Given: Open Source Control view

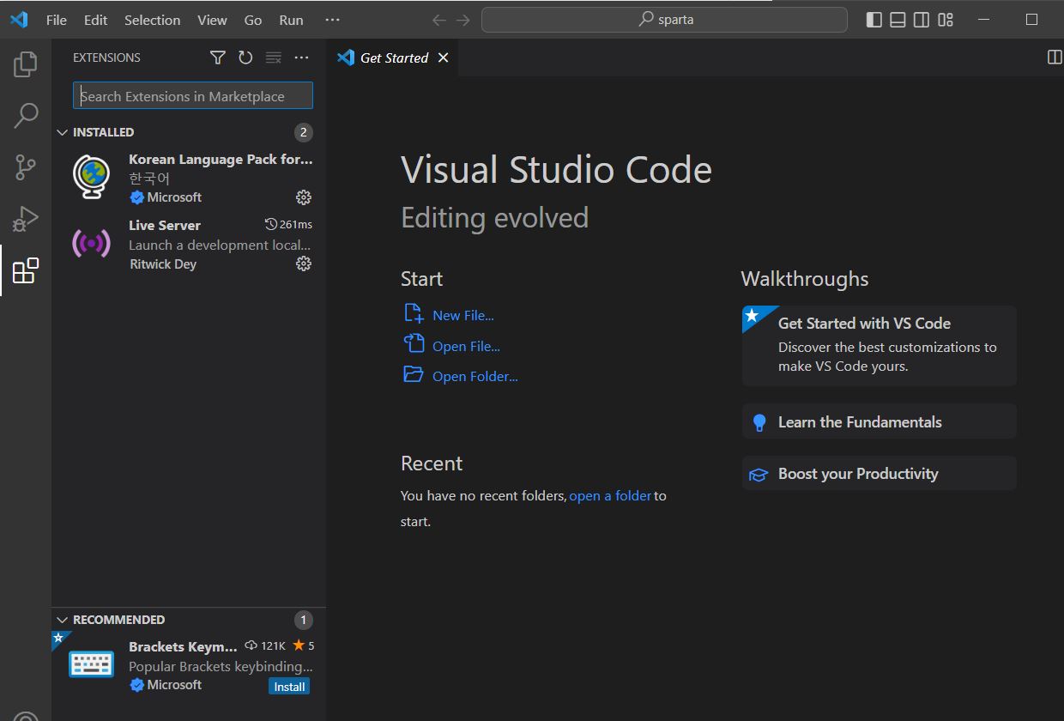Looking at the screenshot, I should pos(26,167).
